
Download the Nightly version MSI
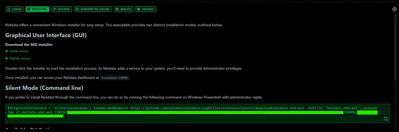[x=20, y=58]
